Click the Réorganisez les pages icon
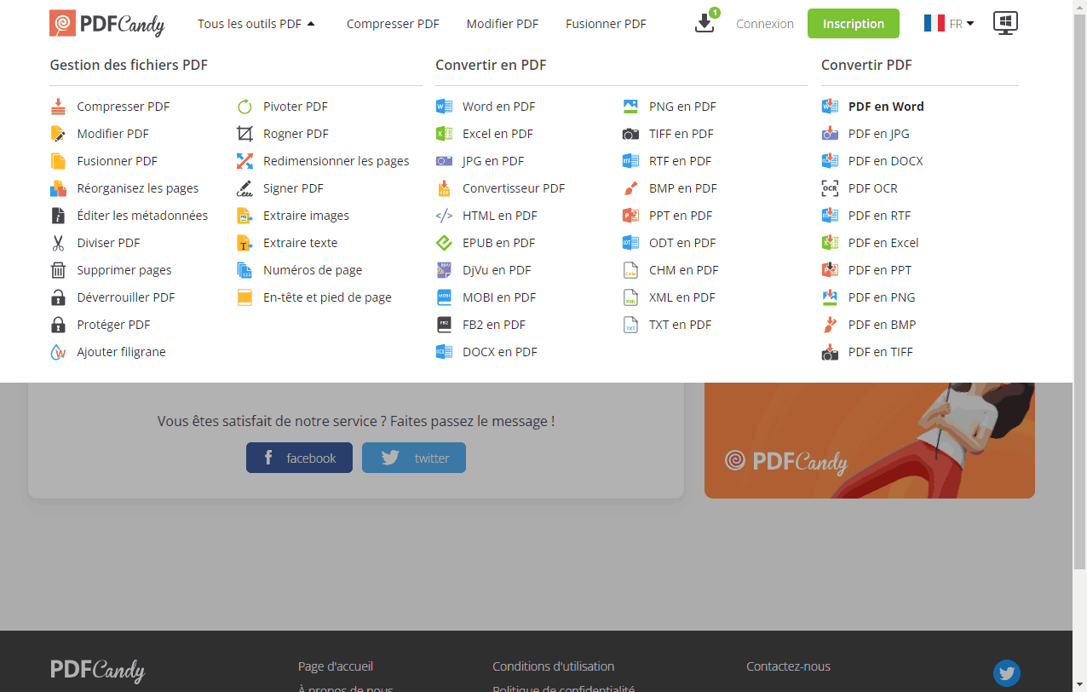The height and width of the screenshot is (692, 1087). coord(58,188)
